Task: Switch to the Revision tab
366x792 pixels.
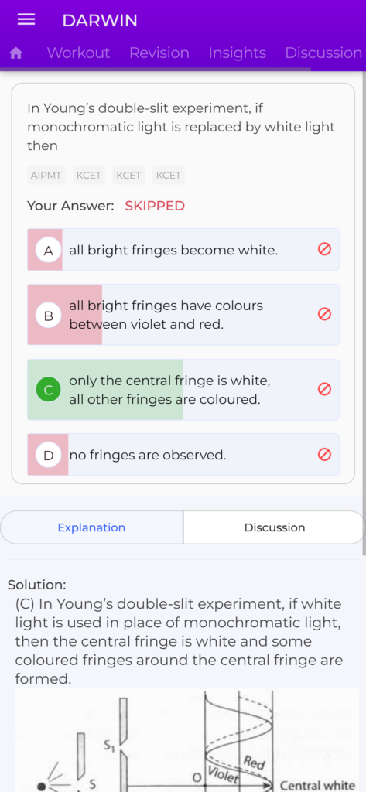Action: click(159, 53)
